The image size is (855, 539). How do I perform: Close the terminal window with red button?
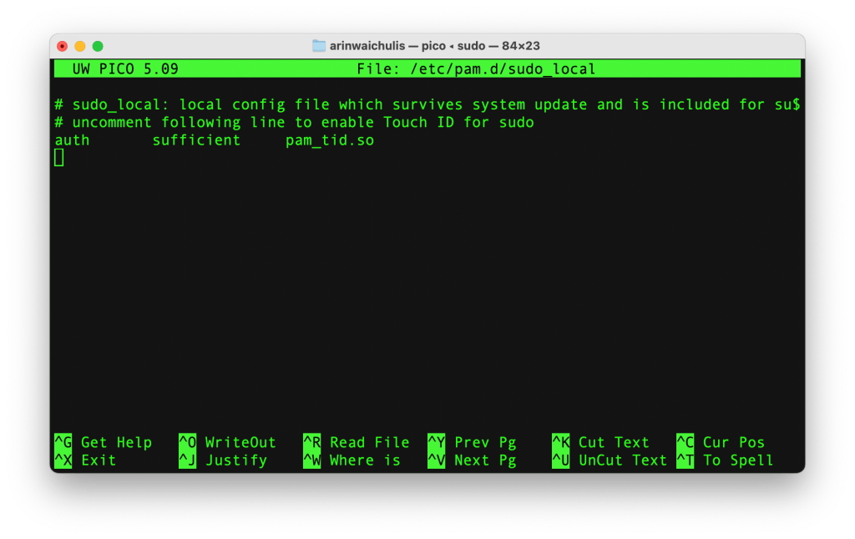pos(62,46)
